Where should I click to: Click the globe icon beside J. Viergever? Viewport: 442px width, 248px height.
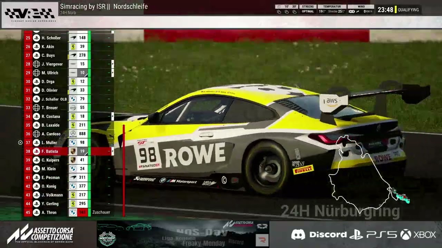pos(36,64)
